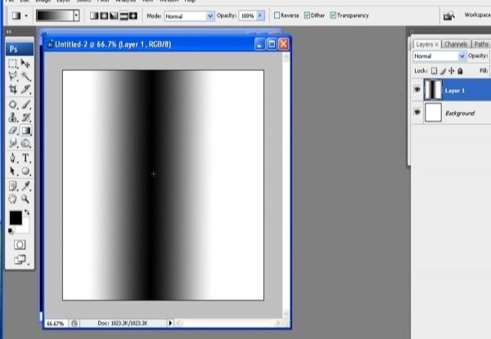
Task: Select the Background layer name
Action: pyautogui.click(x=460, y=113)
